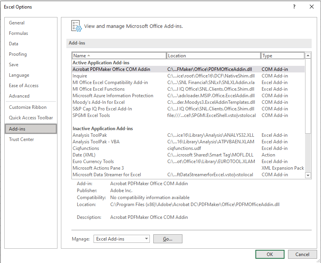Click the XML Expansion Pack type cell
The width and height of the screenshot is (321, 263).
pyautogui.click(x=283, y=168)
